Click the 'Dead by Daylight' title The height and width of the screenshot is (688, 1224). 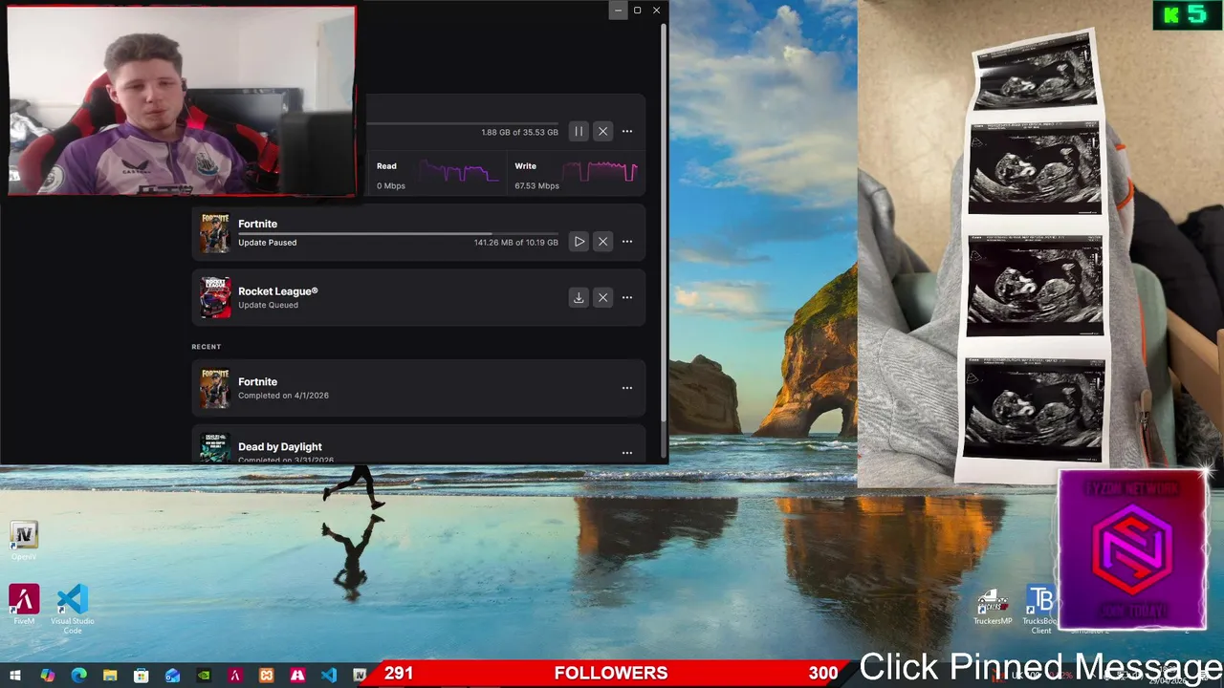(x=279, y=446)
